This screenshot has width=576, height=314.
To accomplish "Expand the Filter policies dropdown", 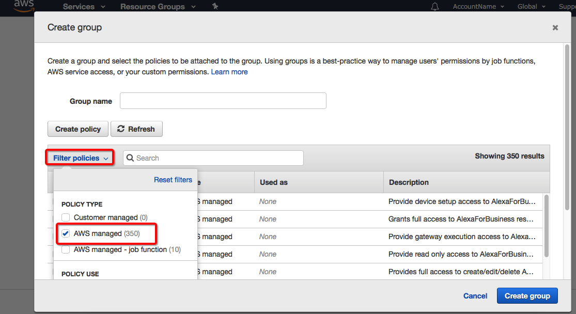I will coord(80,158).
